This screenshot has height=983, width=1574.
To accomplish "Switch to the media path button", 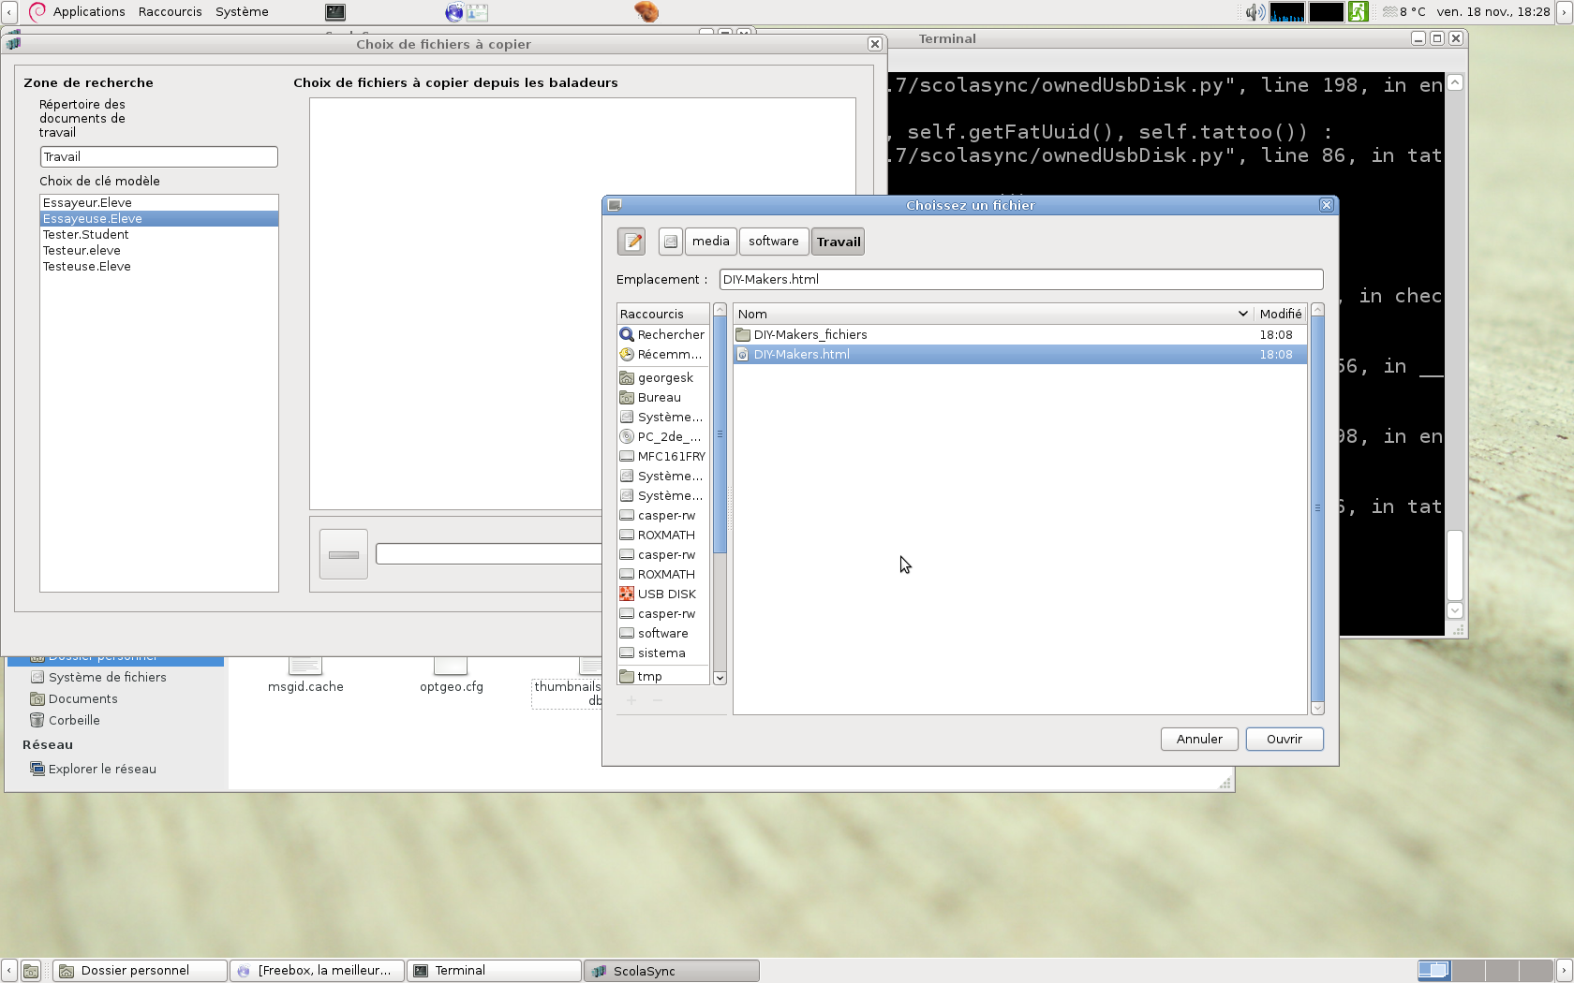I will point(710,242).
